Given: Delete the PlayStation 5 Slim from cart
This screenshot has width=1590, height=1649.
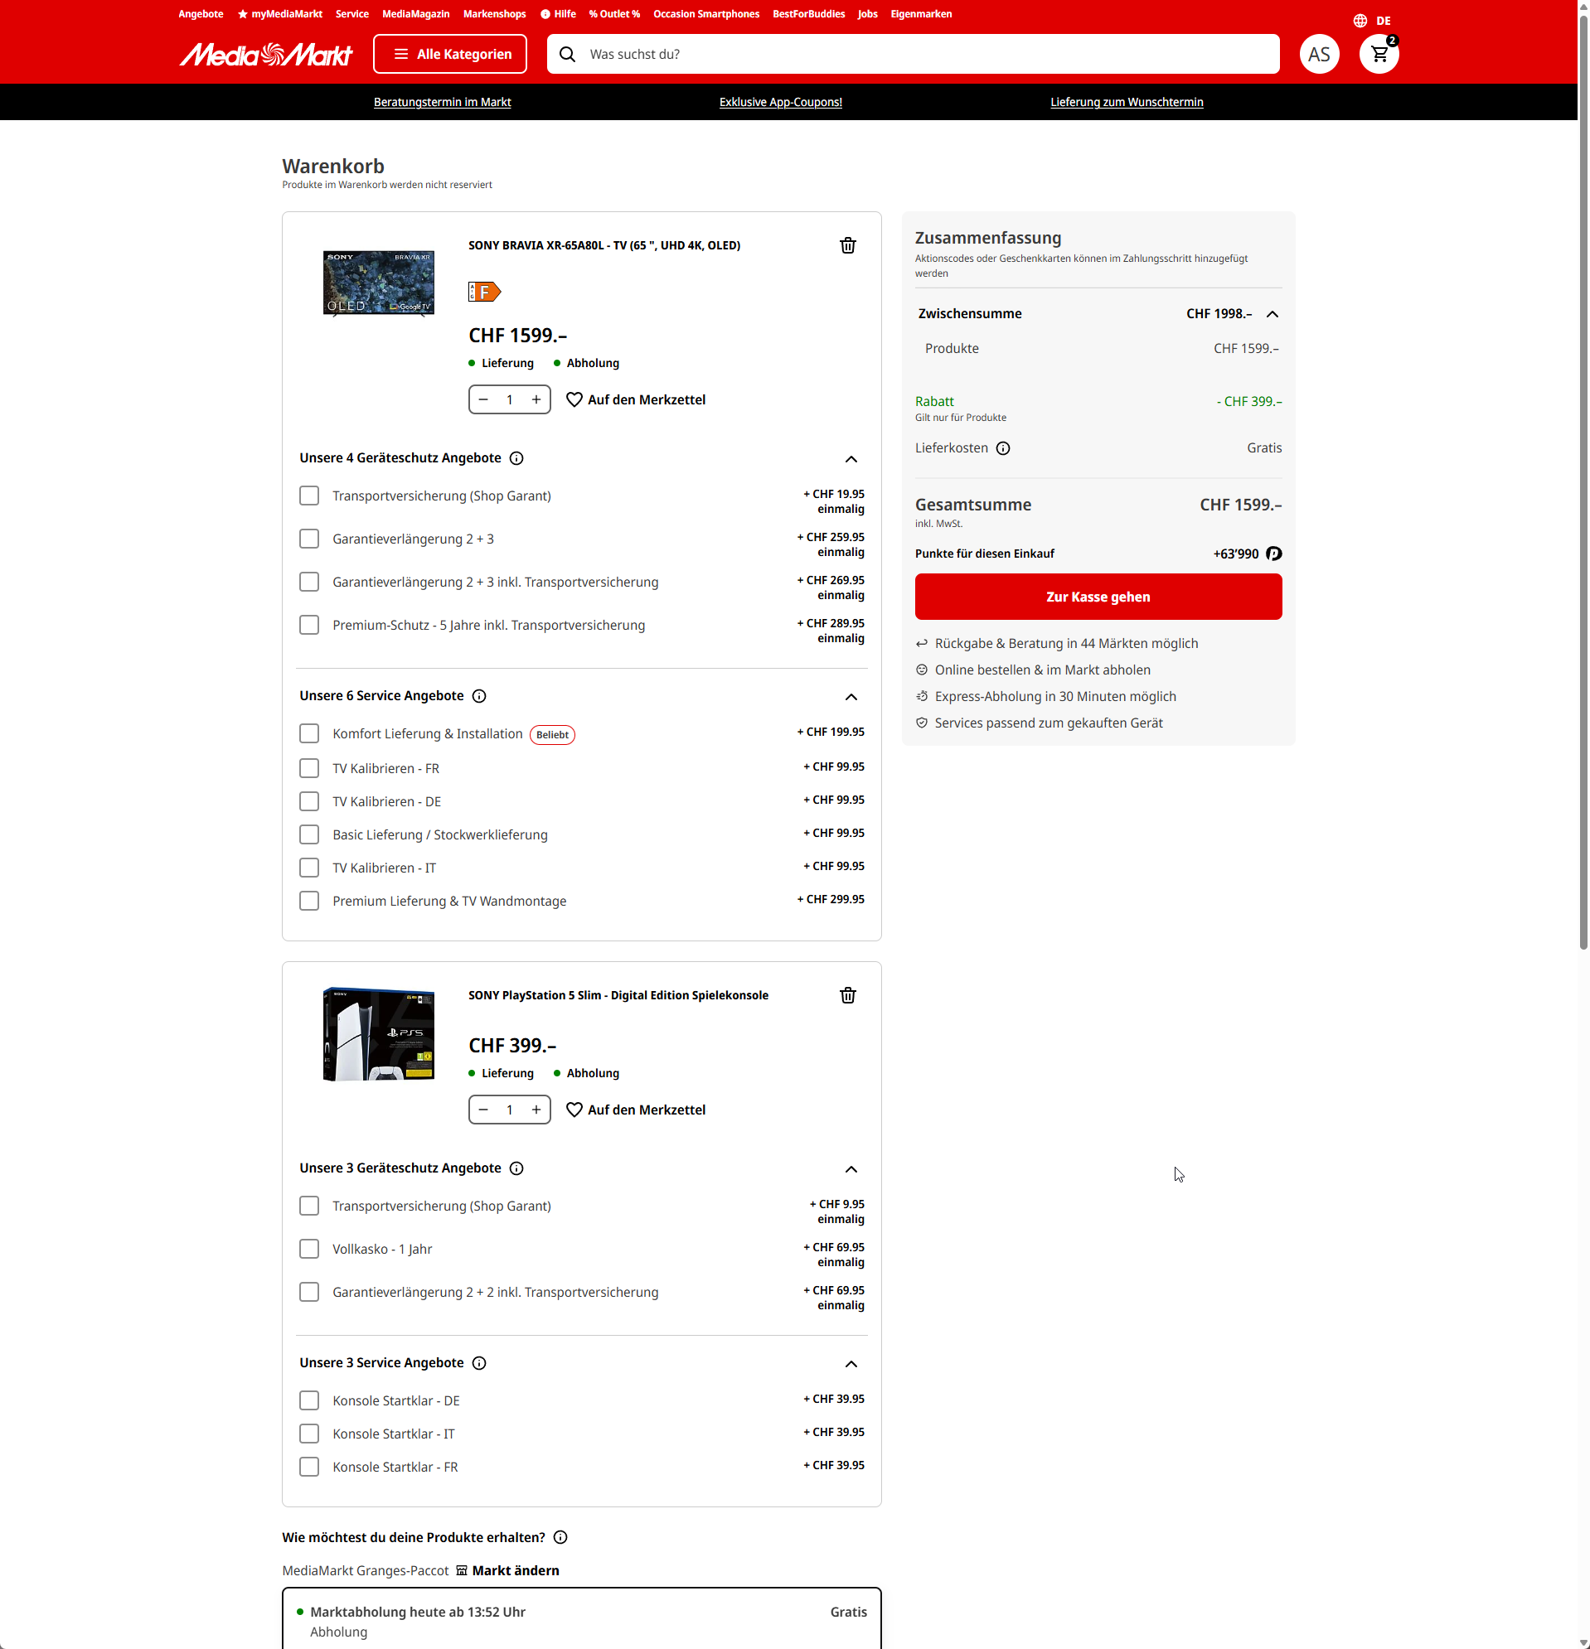Looking at the screenshot, I should tap(847, 995).
